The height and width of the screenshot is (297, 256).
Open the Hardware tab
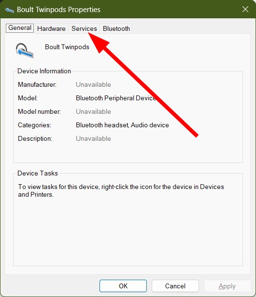coord(51,28)
